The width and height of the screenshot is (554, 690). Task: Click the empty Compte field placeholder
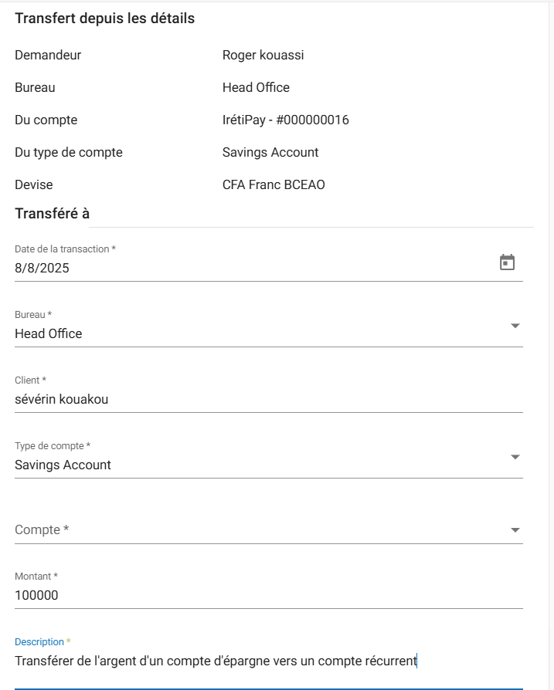pyautogui.click(x=232, y=529)
